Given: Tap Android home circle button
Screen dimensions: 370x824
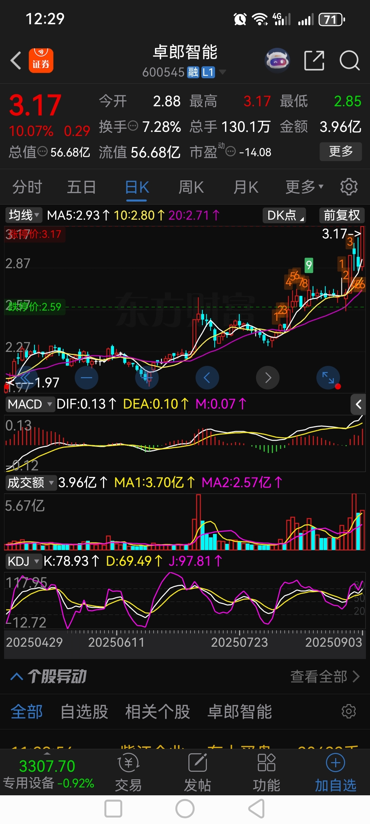Looking at the screenshot, I should pyautogui.click(x=185, y=809).
